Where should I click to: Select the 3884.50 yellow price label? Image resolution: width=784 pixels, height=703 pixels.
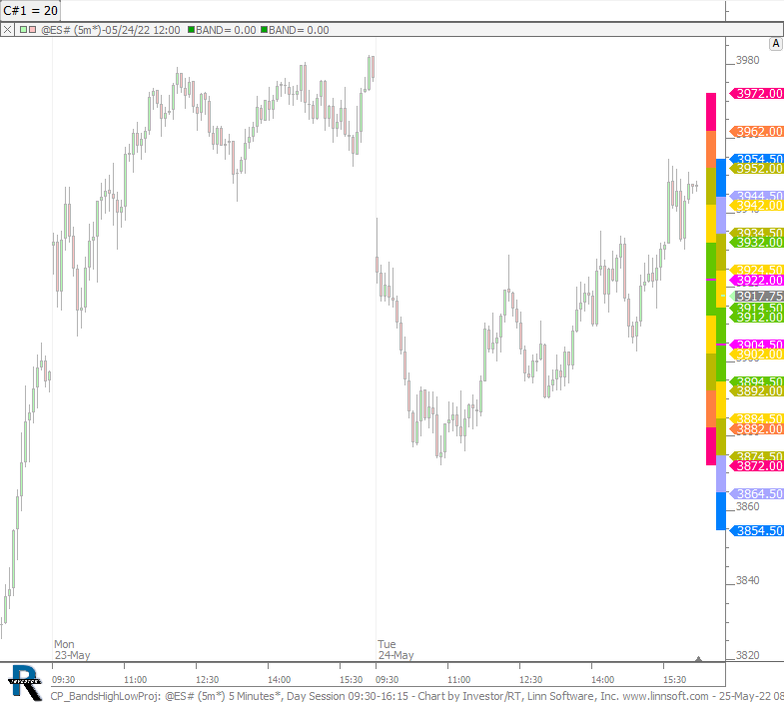point(757,418)
